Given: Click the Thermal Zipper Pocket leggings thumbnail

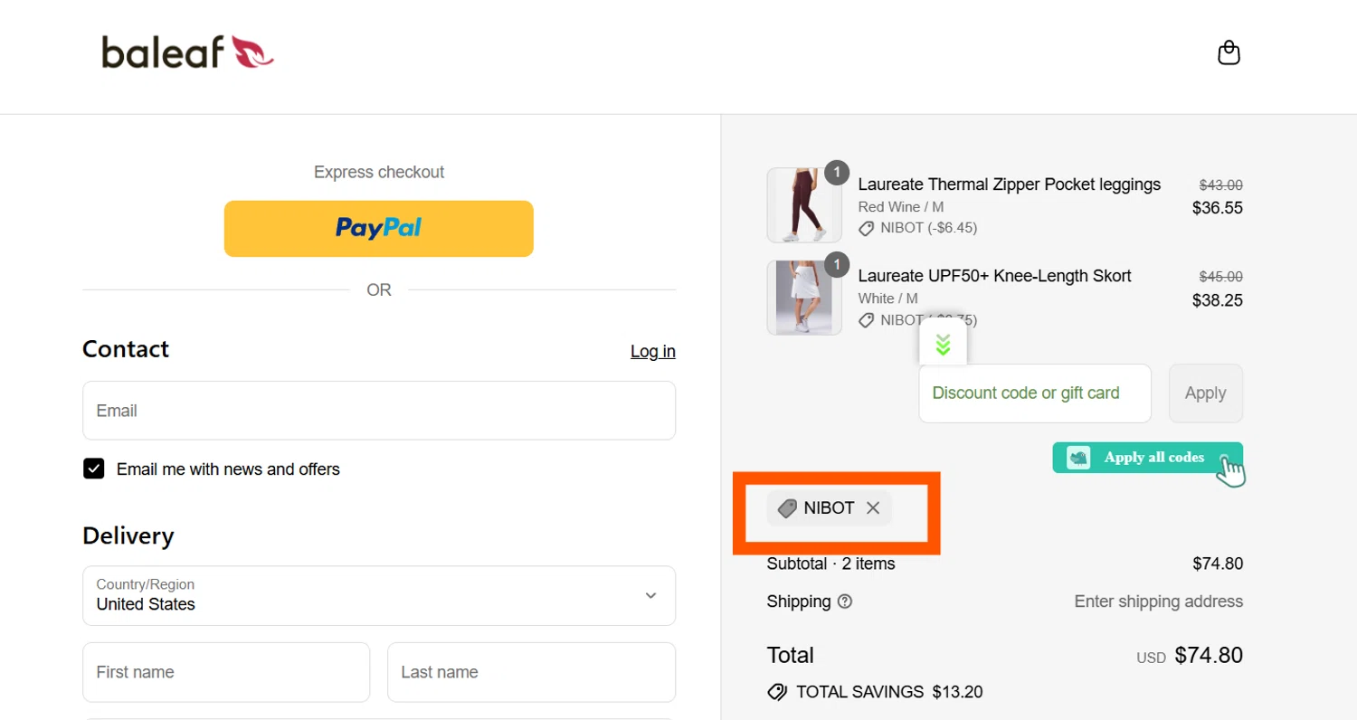Looking at the screenshot, I should (804, 205).
